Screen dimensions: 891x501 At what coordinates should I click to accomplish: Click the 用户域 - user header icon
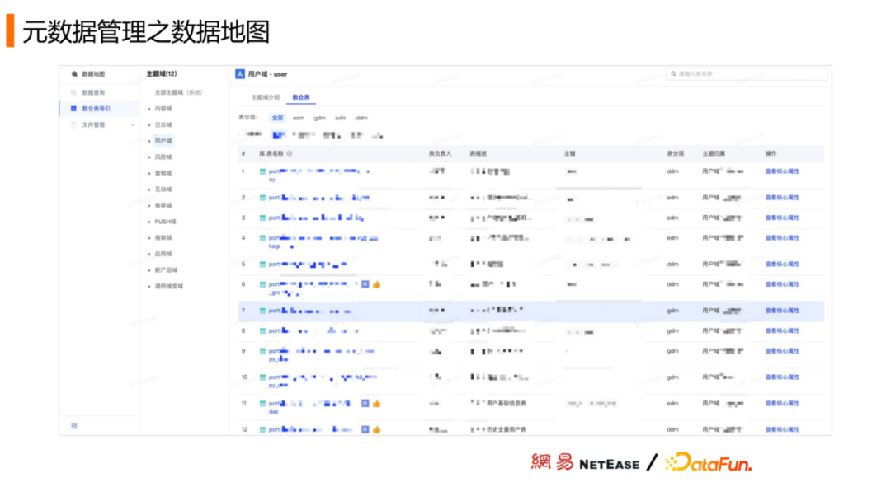point(240,74)
